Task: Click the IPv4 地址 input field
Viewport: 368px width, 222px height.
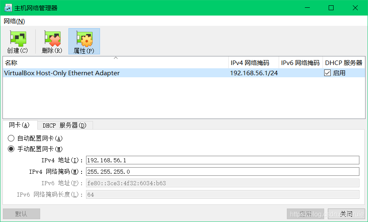Action: [223, 160]
